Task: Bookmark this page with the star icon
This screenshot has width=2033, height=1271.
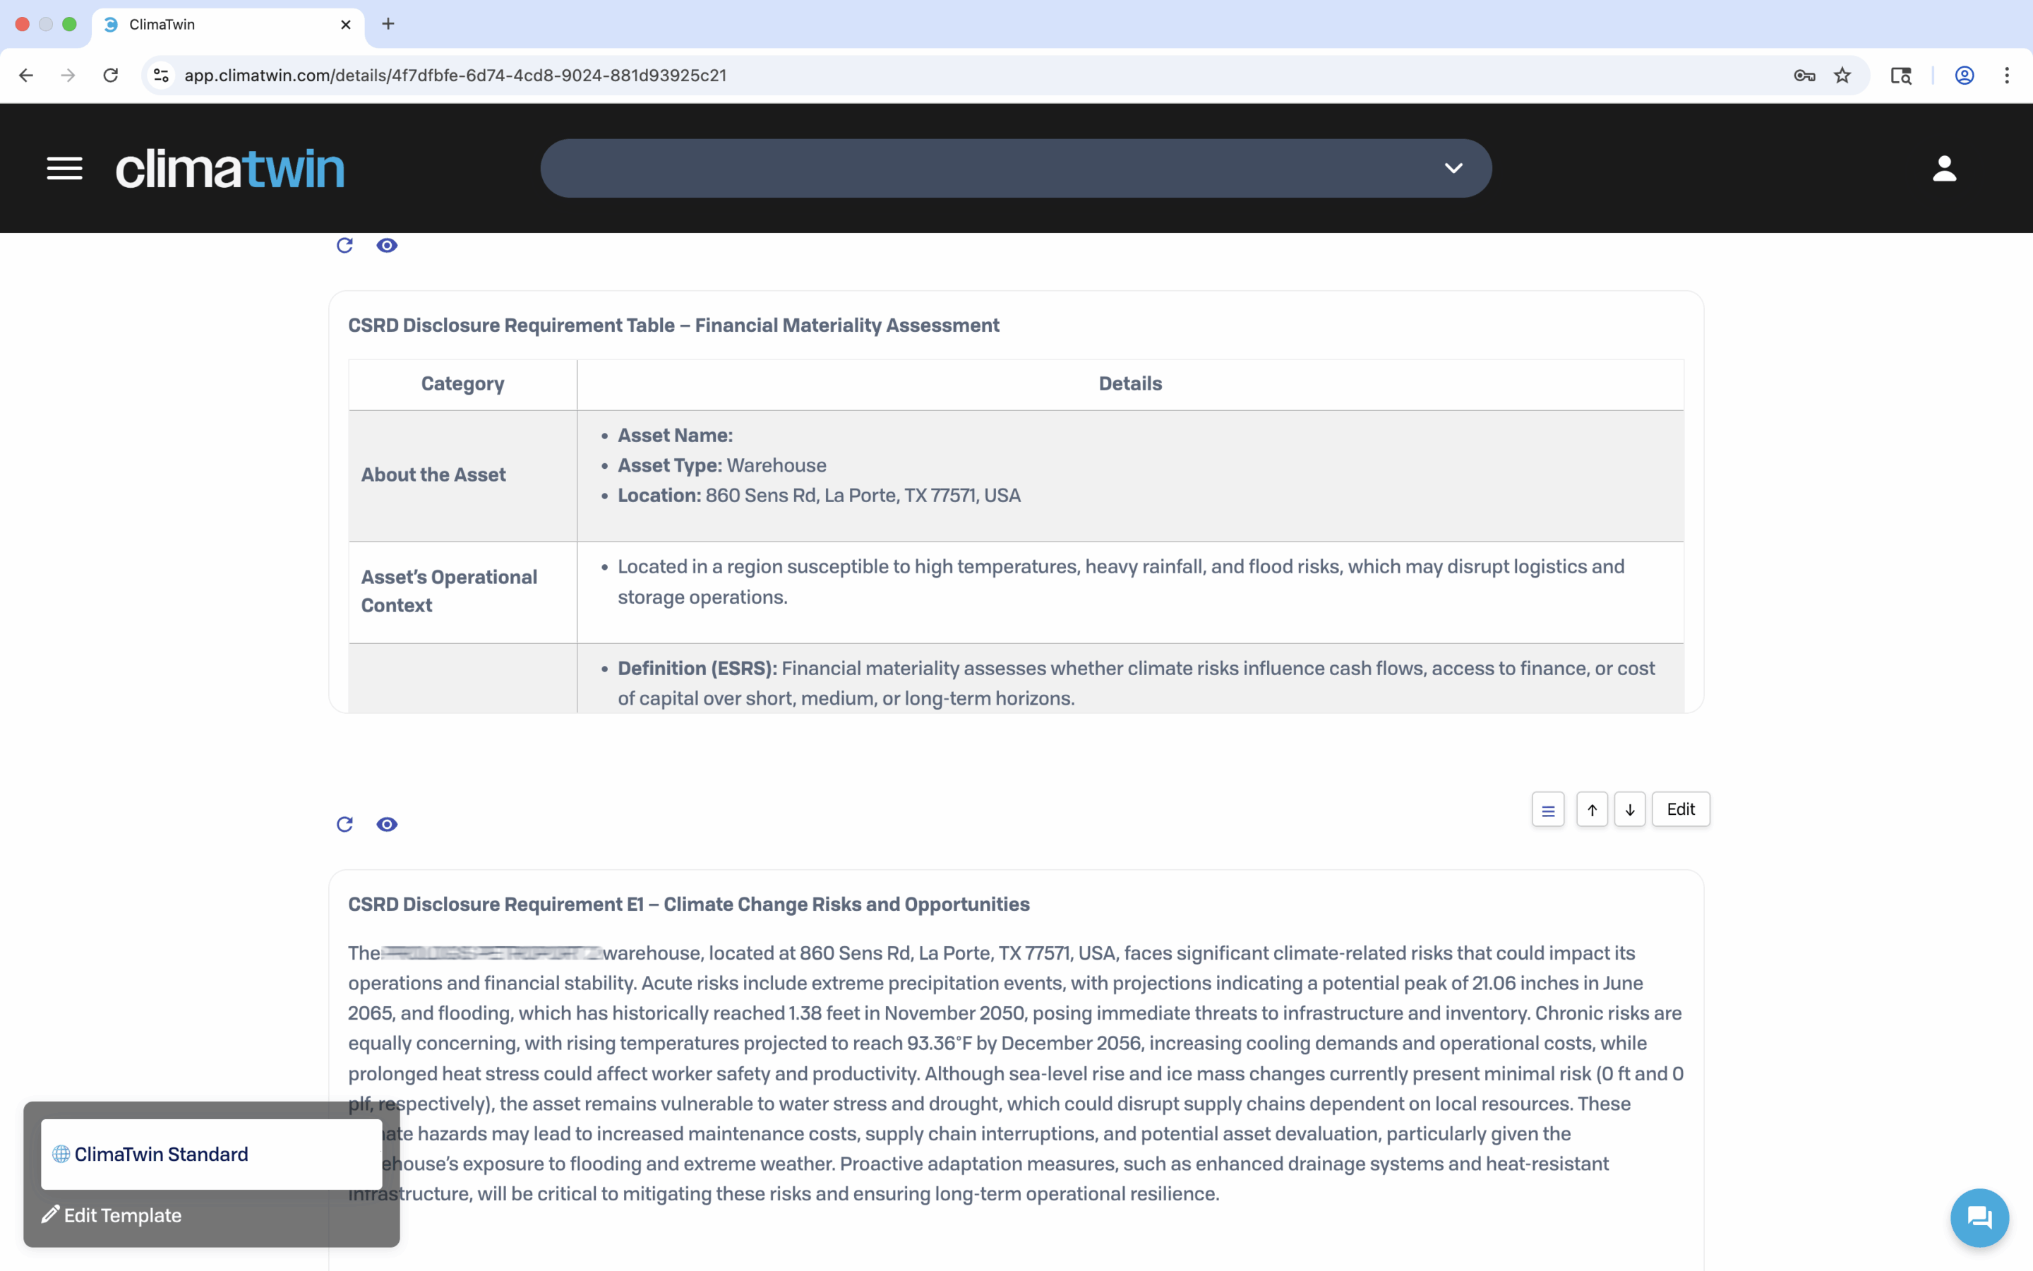Action: pos(1842,76)
